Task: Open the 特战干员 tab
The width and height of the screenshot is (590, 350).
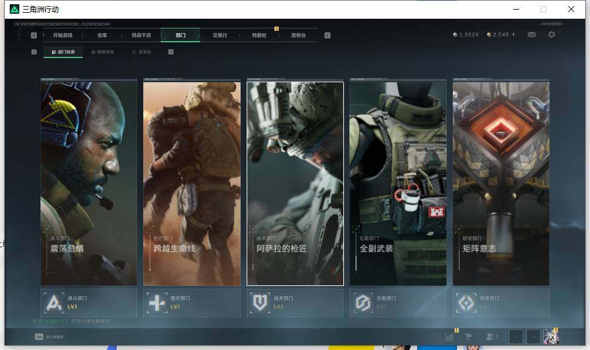Action: 141,35
